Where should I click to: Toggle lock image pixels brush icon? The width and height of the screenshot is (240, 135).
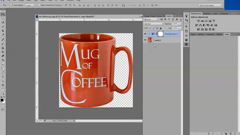point(154,28)
